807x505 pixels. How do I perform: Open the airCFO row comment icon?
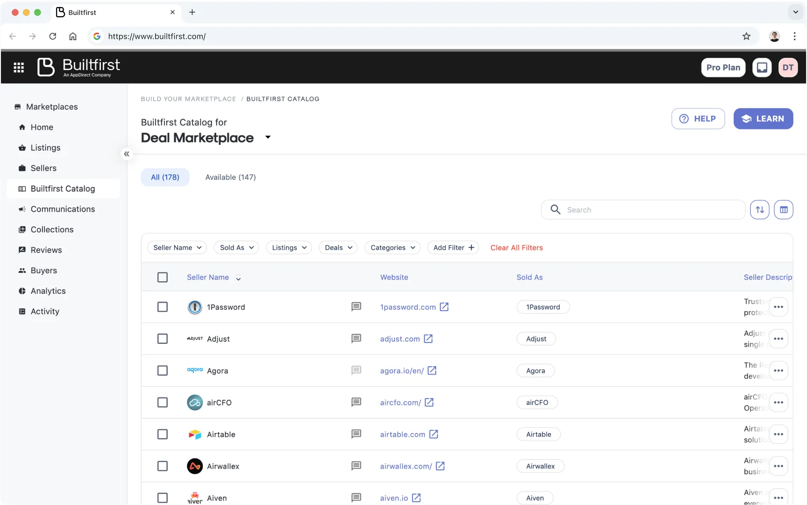(356, 402)
